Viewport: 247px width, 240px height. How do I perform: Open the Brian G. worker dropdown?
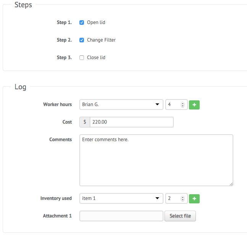click(121, 105)
